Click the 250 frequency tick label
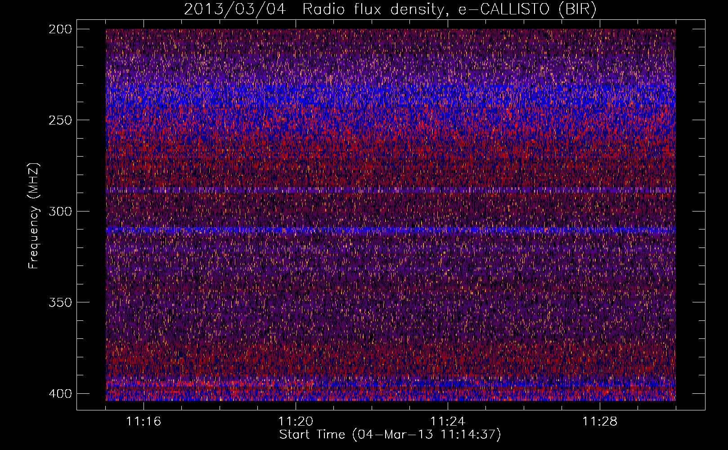728x450 pixels. 60,120
